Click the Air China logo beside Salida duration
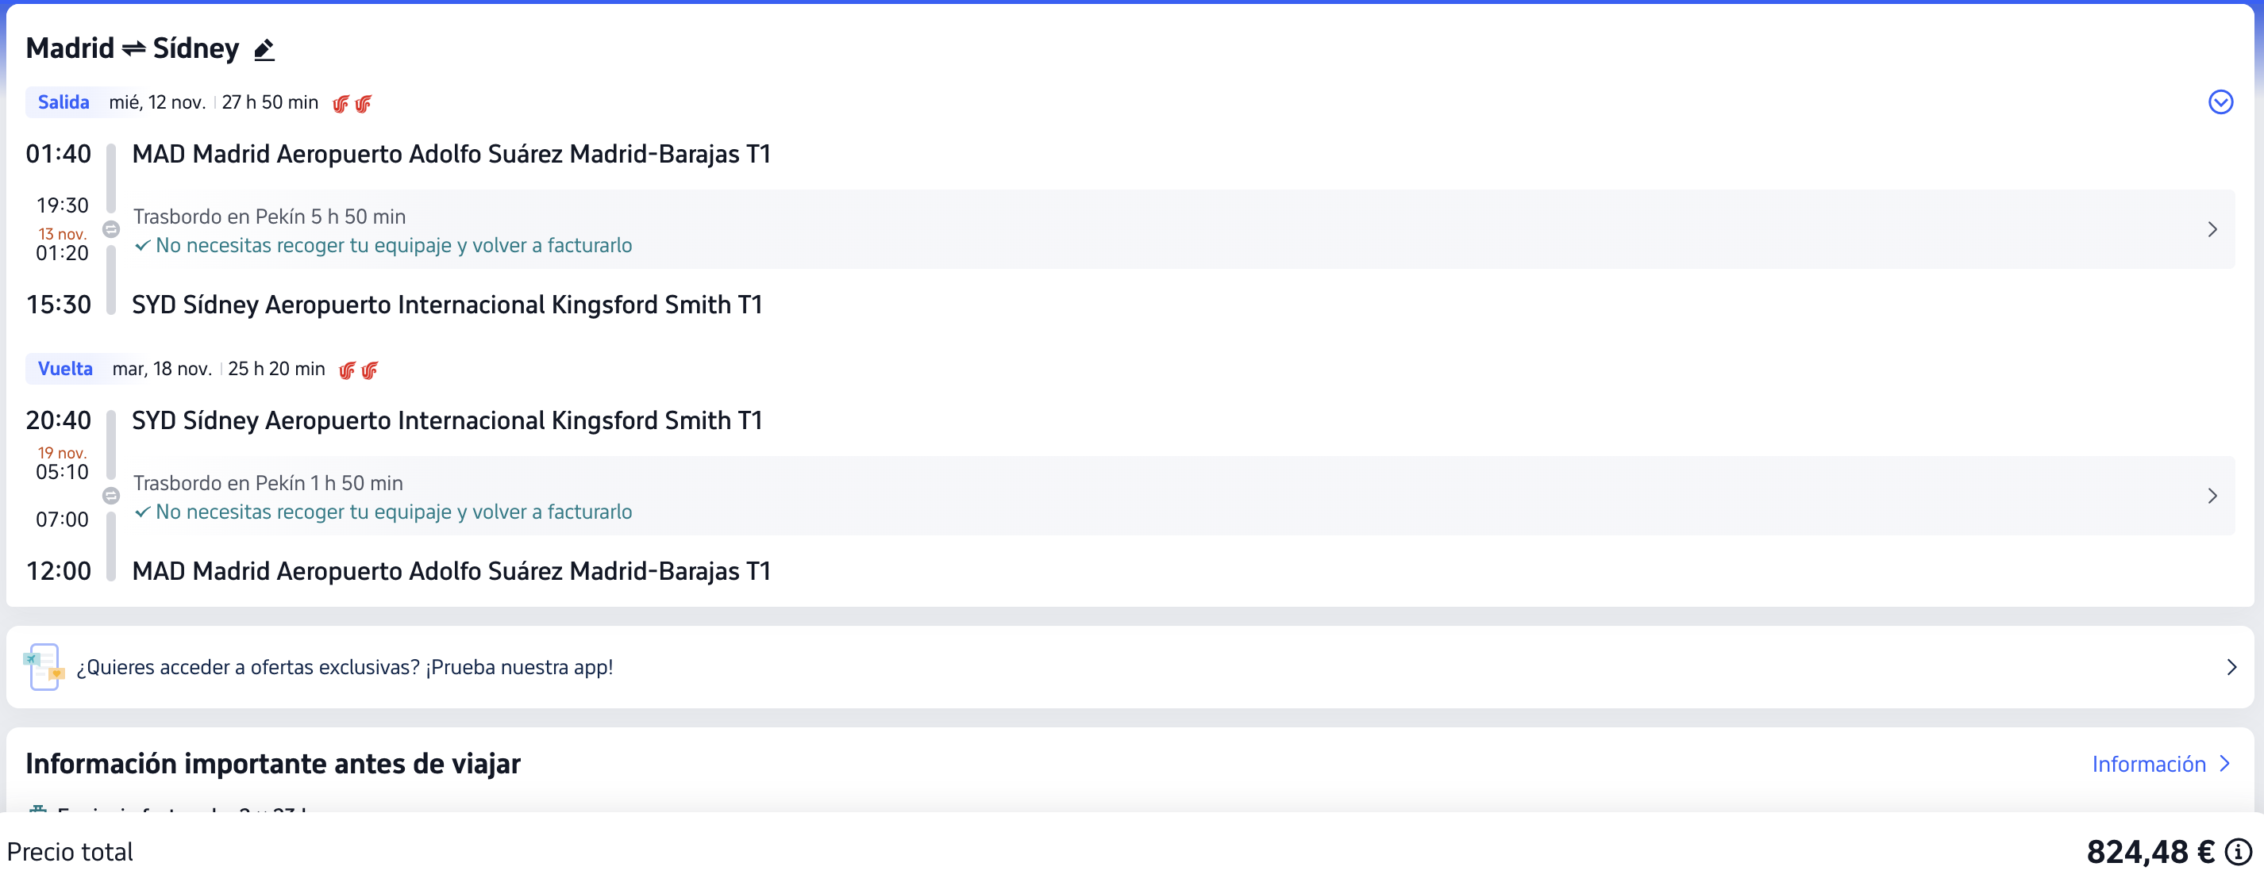The width and height of the screenshot is (2264, 882). pyautogui.click(x=352, y=104)
